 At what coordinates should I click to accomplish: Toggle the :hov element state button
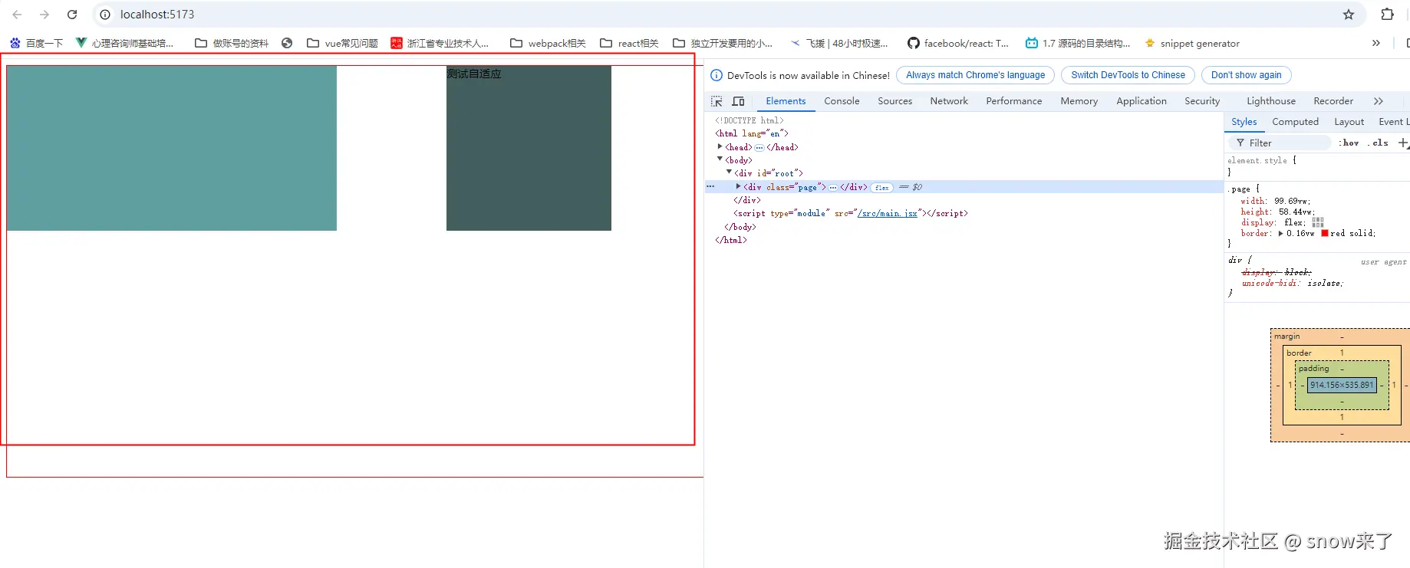point(1349,143)
